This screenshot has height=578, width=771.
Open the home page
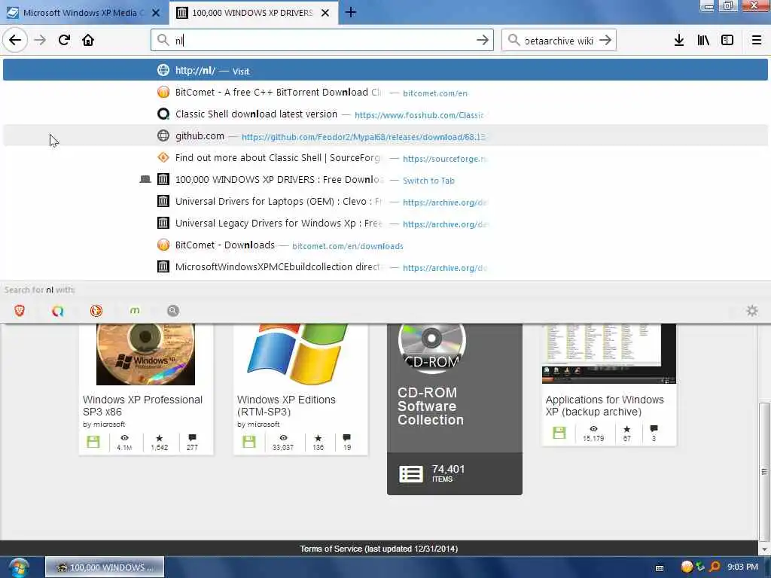[88, 41]
